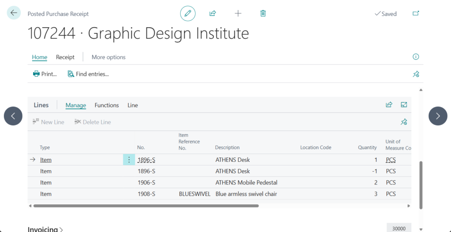451x232 pixels.
Task: Open page in new window icon
Action: click(x=416, y=13)
